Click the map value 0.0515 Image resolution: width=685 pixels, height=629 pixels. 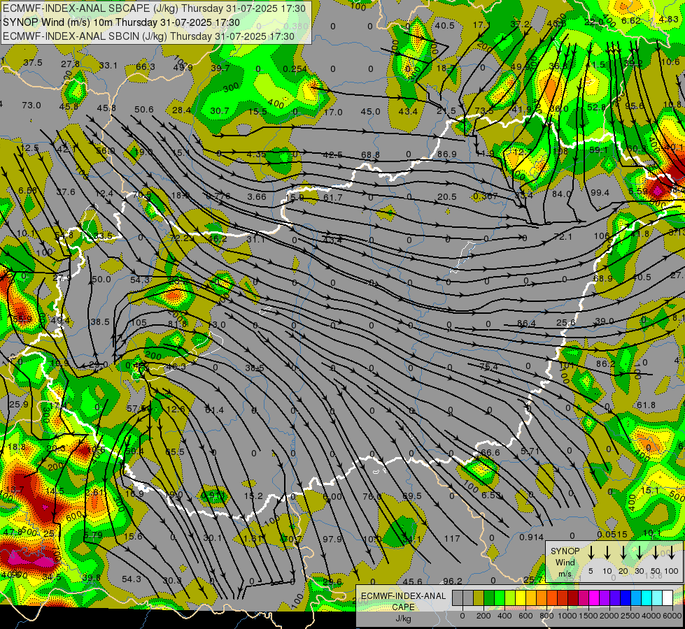tap(612, 534)
